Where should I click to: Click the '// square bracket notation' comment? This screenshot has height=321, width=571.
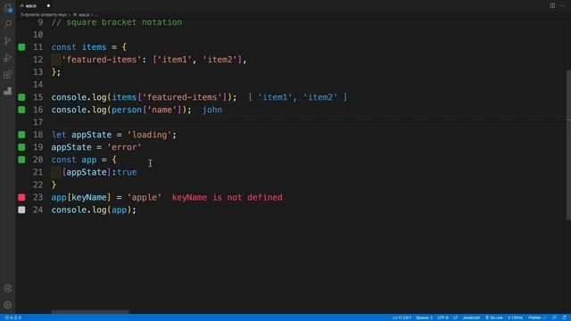point(117,22)
